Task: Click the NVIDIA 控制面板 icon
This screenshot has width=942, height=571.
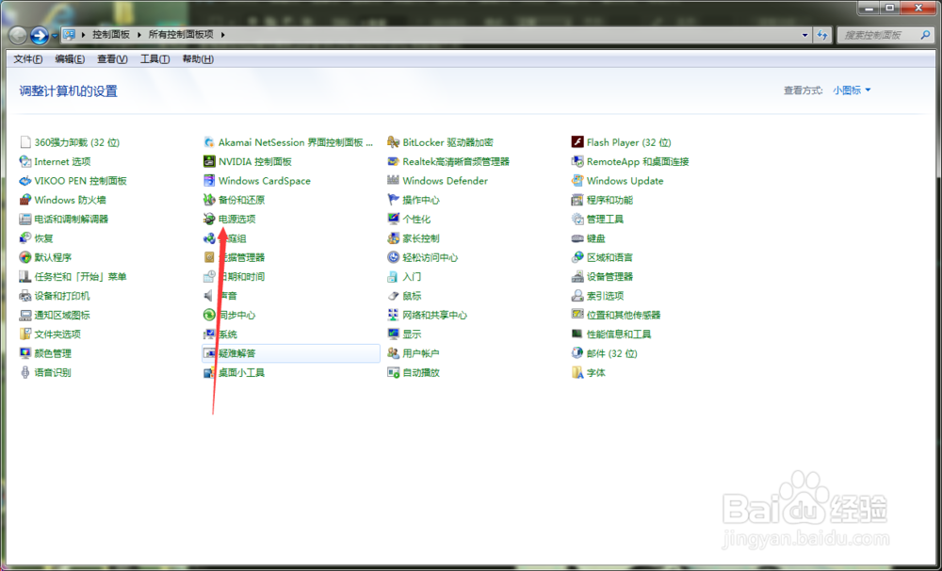Action: pos(209,161)
